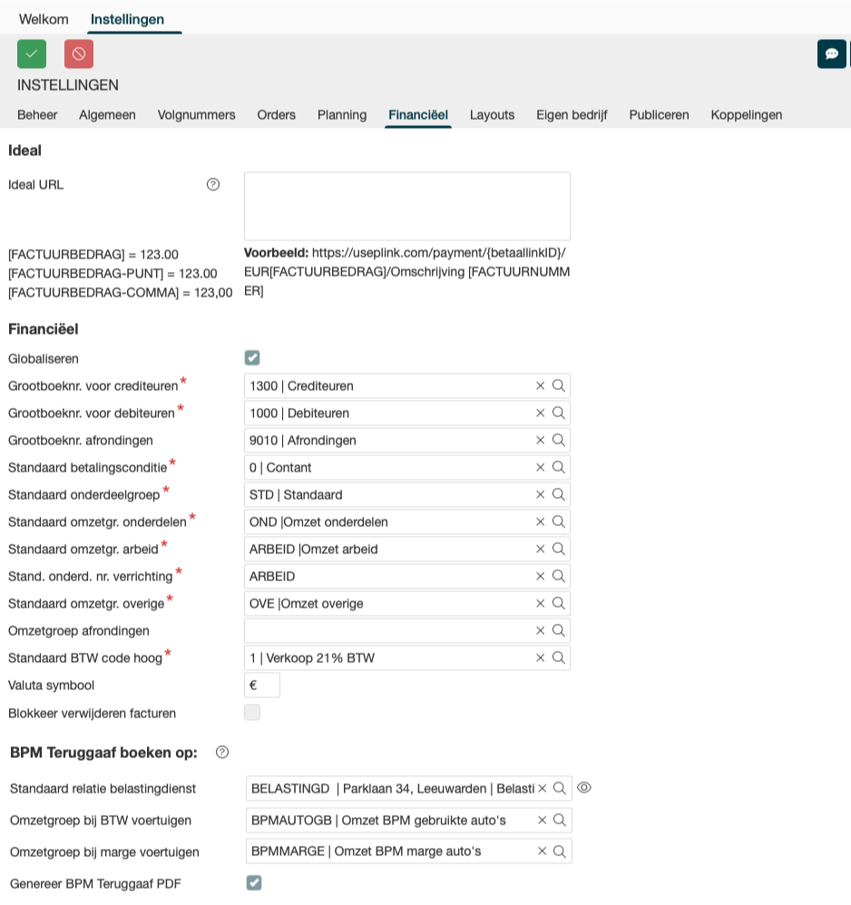The width and height of the screenshot is (851, 905).
Task: Toggle the Globaliseren checkbox
Action: point(252,358)
